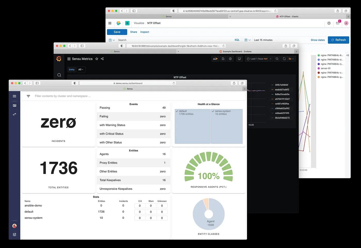Toggle the default namespace health tile

pos(192,126)
